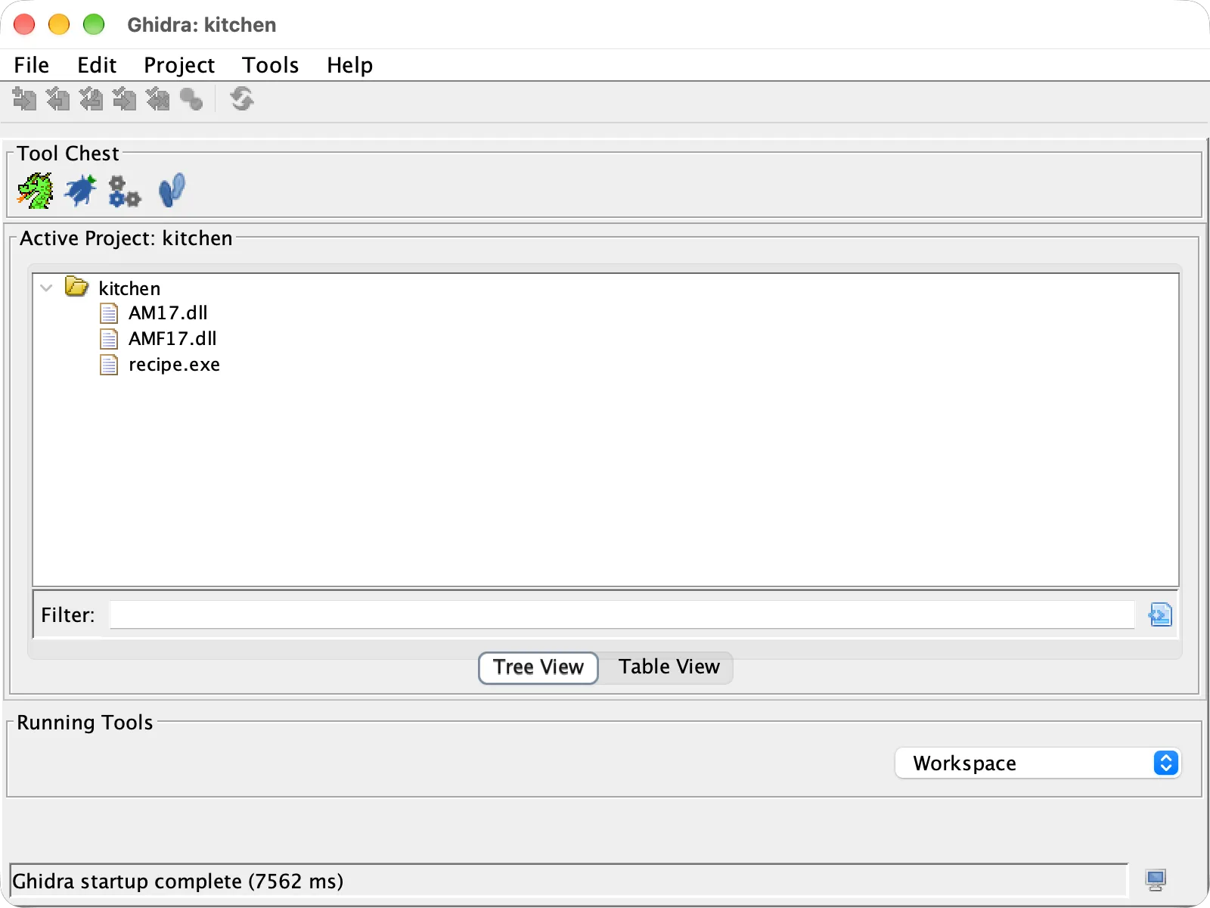Select the AM17.dll file name
1210x908 pixels.
[168, 313]
